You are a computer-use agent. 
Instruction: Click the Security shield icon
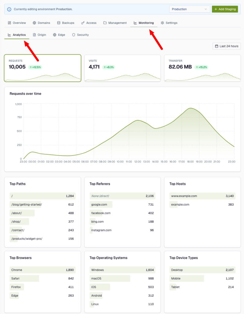(x=73, y=35)
